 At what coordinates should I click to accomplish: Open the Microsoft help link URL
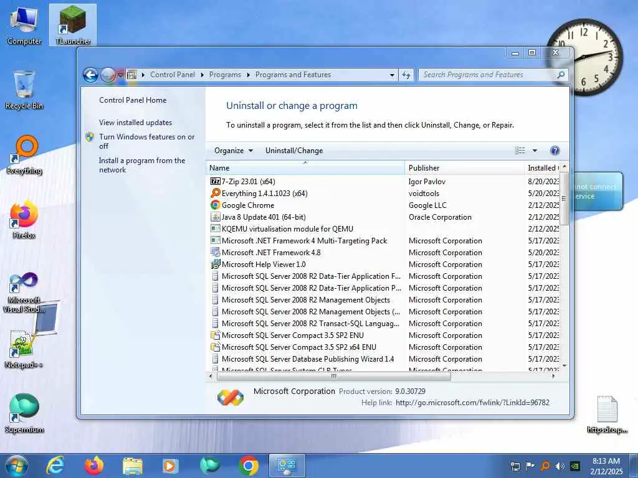[x=472, y=403]
